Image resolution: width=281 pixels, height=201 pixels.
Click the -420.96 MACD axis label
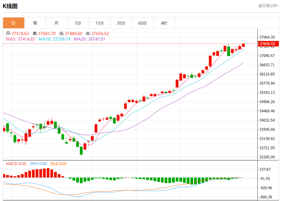pos(265,188)
